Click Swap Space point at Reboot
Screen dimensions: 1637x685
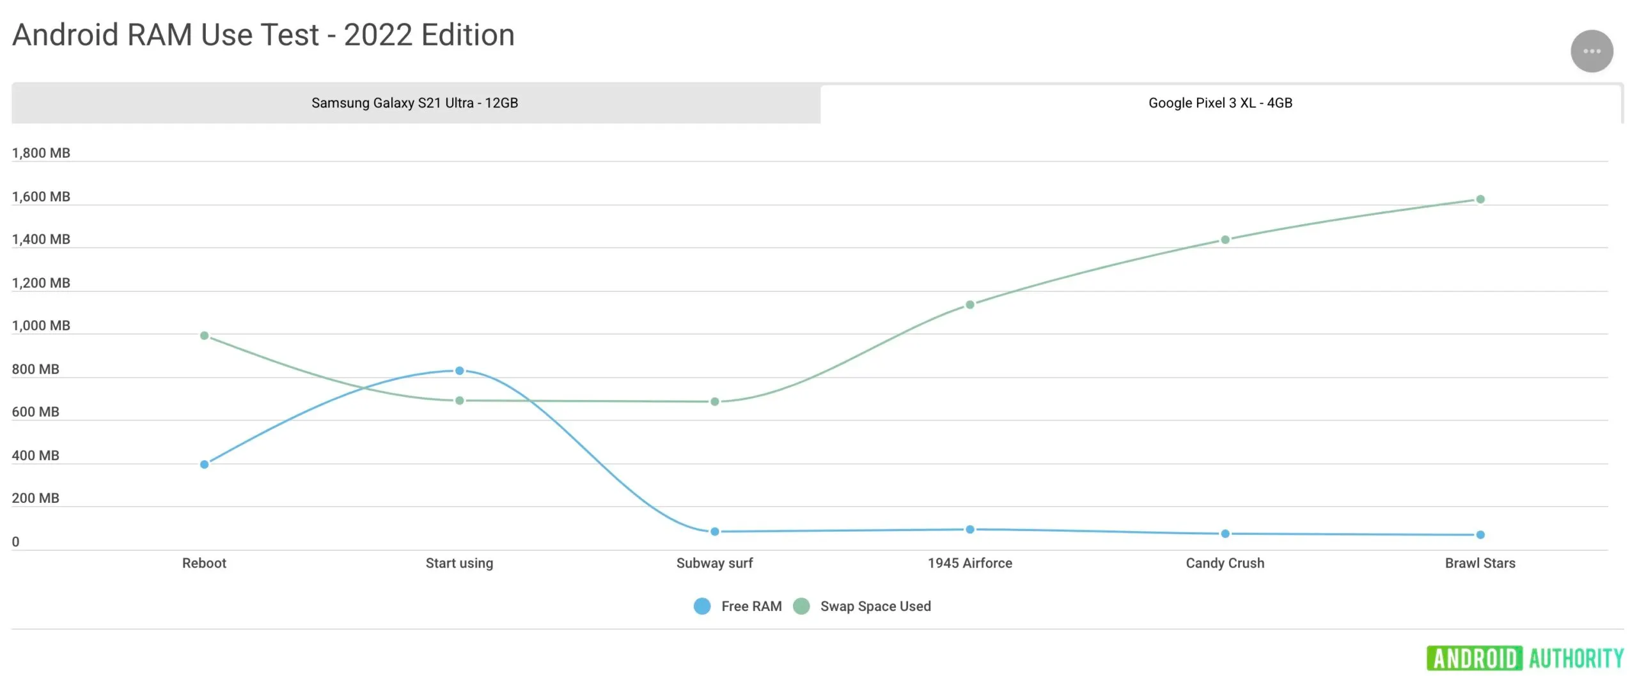point(205,335)
